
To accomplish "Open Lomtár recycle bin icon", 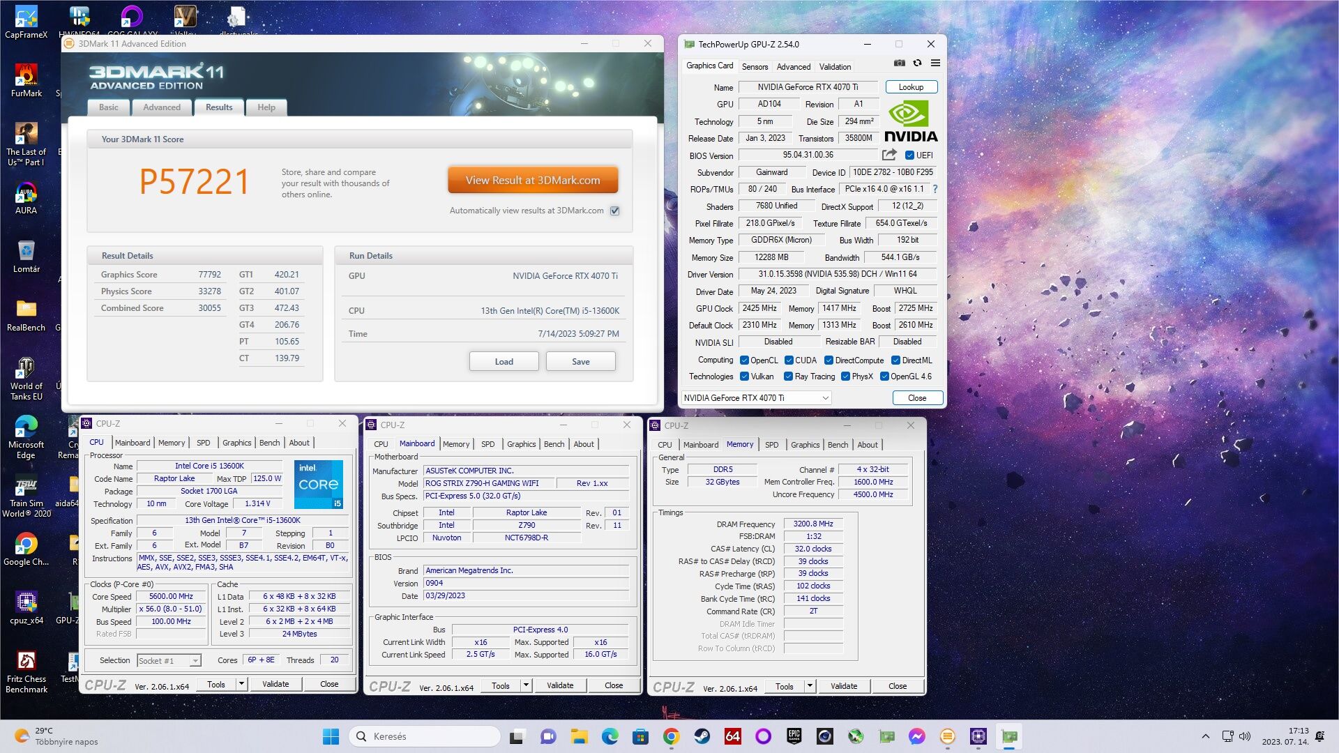I will tap(26, 257).
